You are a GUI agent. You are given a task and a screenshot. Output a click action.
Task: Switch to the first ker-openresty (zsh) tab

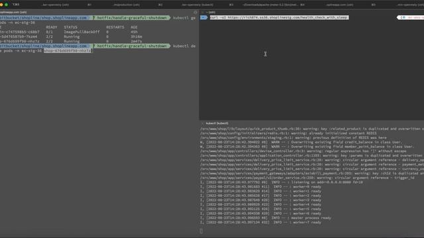[x=55, y=5]
